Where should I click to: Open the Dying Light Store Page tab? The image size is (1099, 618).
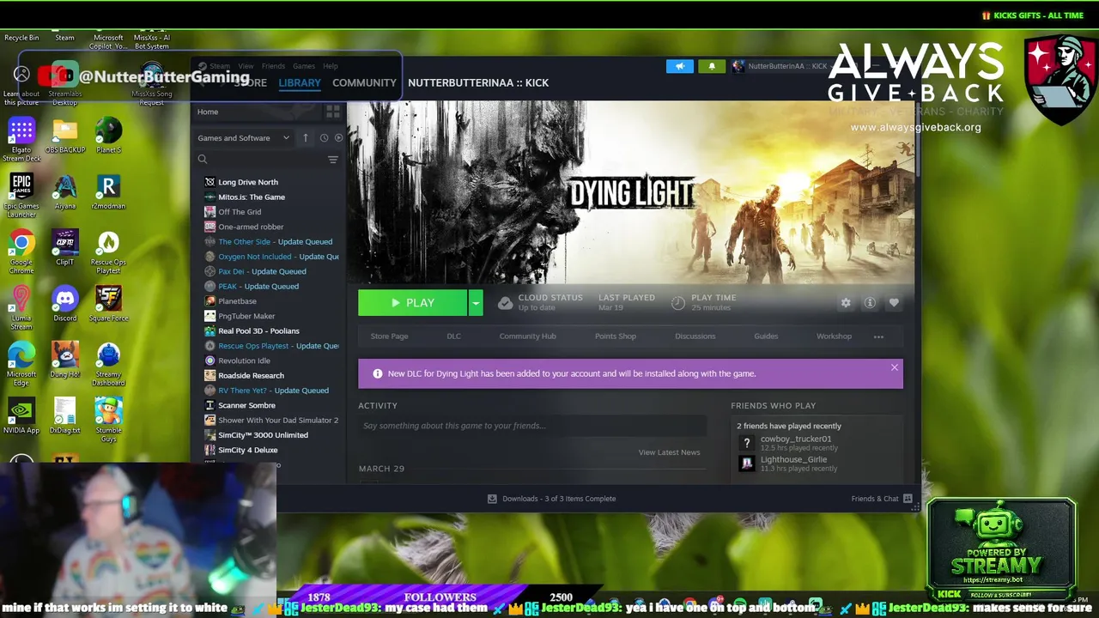click(x=389, y=336)
